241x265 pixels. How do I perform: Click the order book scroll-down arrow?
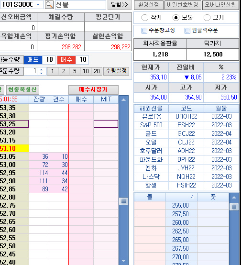[123, 261]
